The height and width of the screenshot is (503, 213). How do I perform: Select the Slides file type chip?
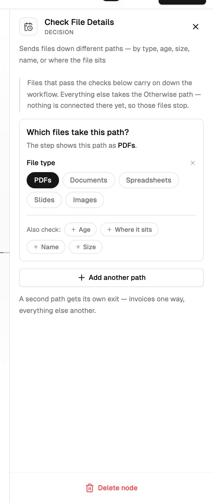pyautogui.click(x=44, y=200)
